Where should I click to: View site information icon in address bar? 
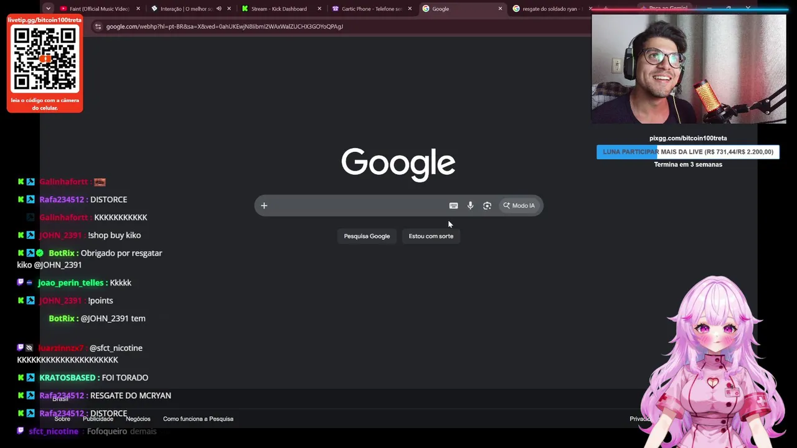[x=98, y=27]
